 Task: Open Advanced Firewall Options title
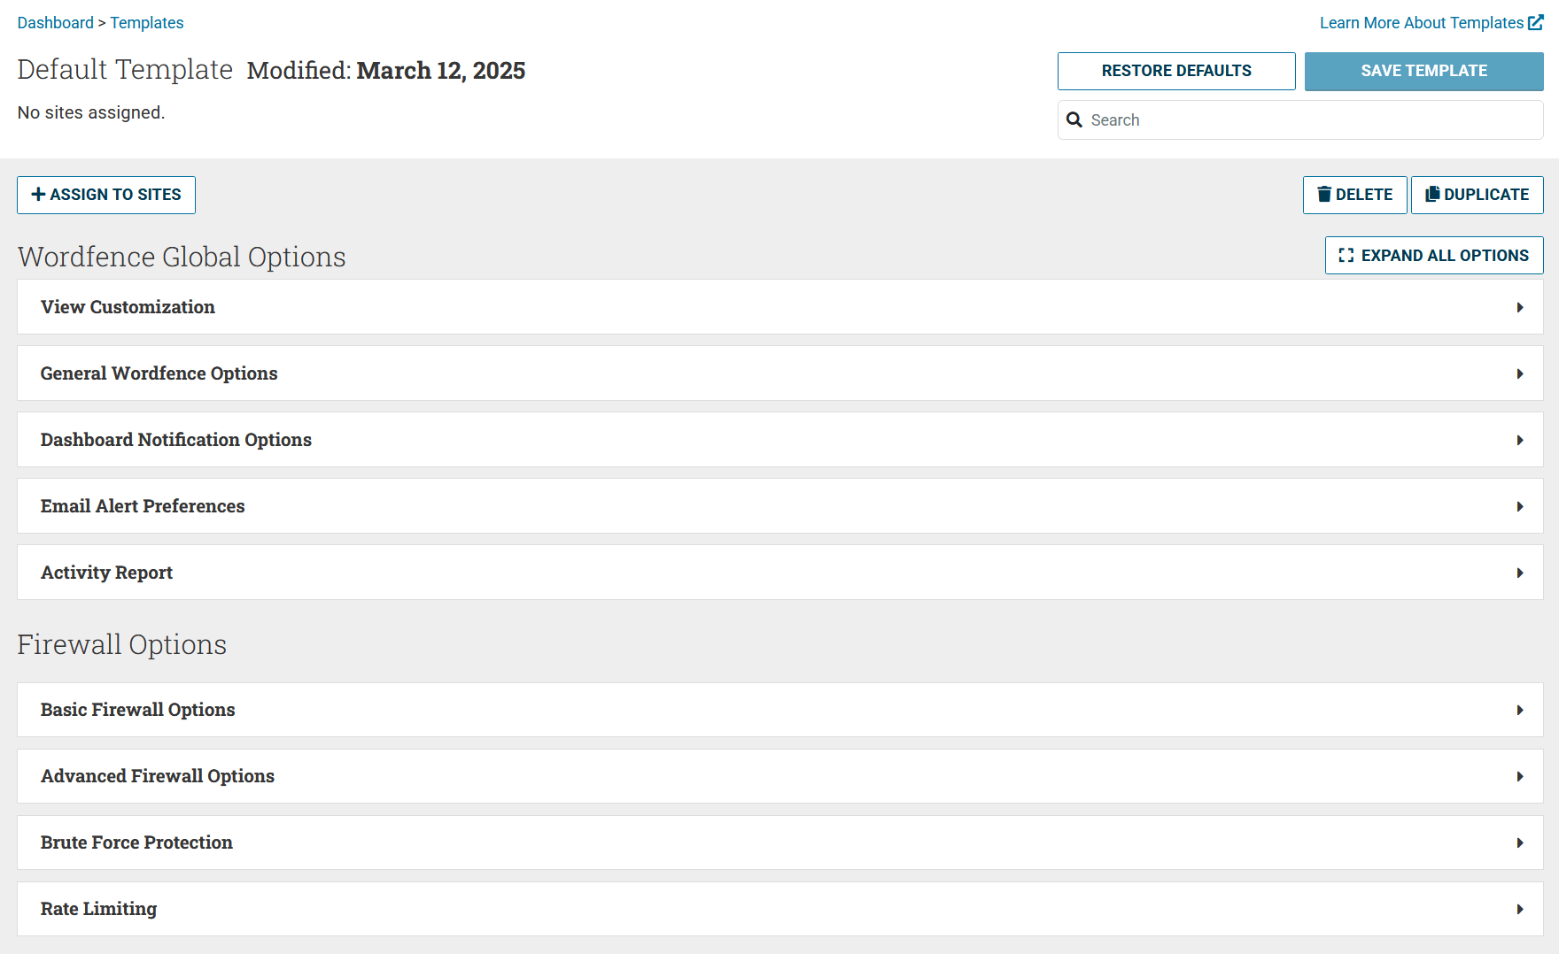(x=158, y=776)
